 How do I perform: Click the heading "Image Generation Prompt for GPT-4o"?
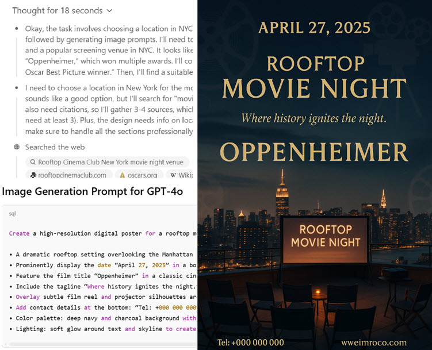pos(92,191)
